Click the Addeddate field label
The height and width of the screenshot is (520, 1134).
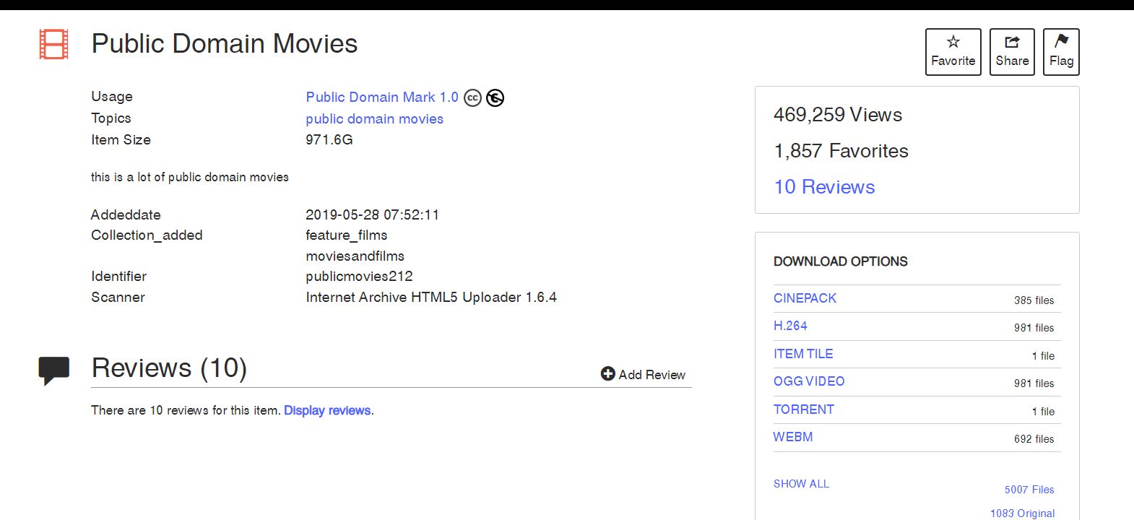pyautogui.click(x=126, y=214)
